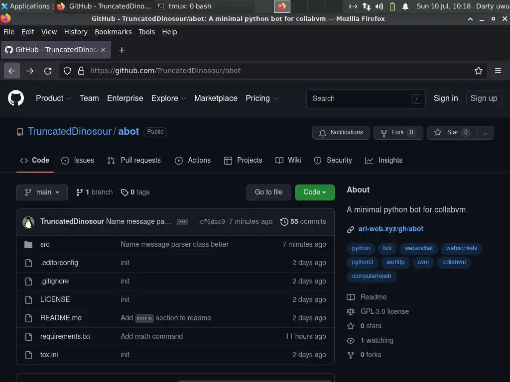This screenshot has height=382, width=510.
Task: Open the README.md file
Action: pyautogui.click(x=61, y=318)
